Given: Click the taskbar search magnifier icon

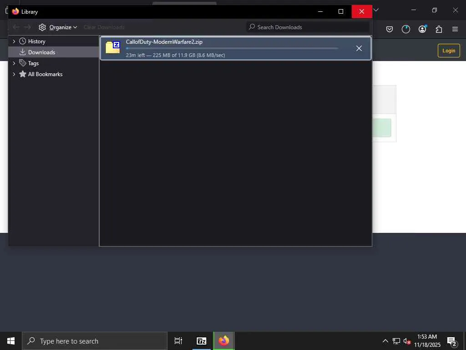Looking at the screenshot, I should [x=31, y=341].
